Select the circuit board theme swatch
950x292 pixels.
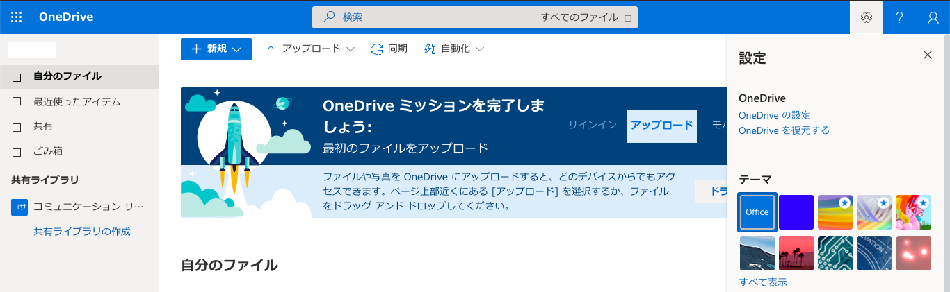pos(835,253)
